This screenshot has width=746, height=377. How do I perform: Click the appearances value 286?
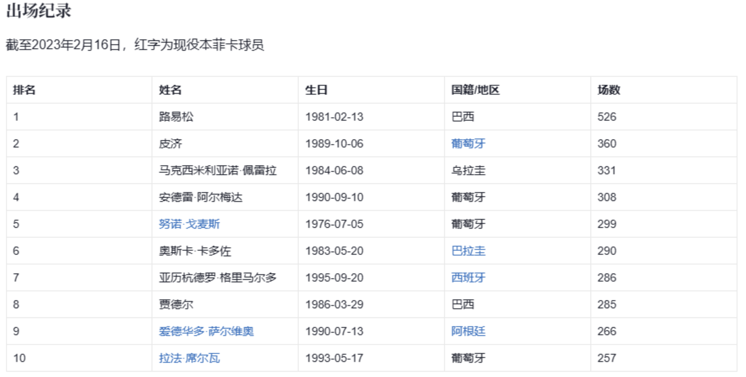[607, 277]
